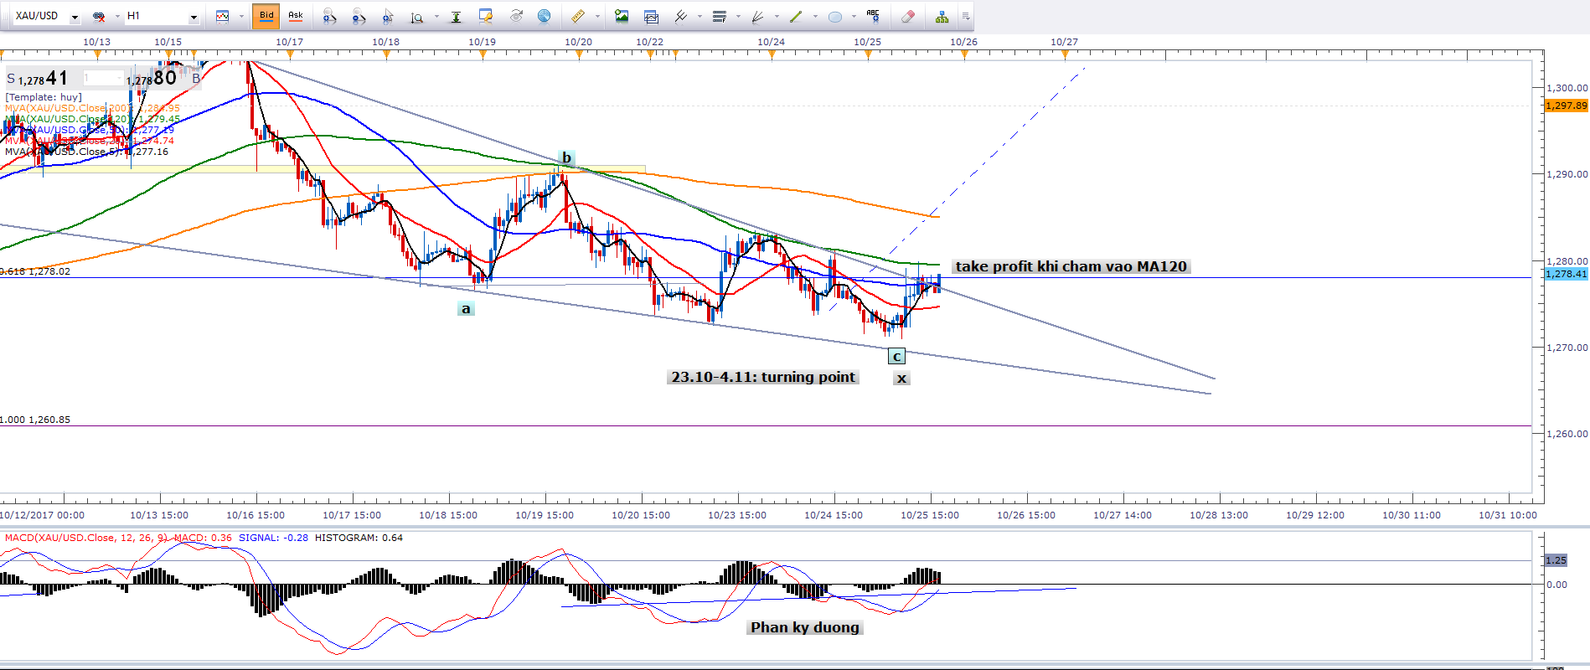Click the 'take profit khi cham vao MA120' label

tap(1071, 266)
